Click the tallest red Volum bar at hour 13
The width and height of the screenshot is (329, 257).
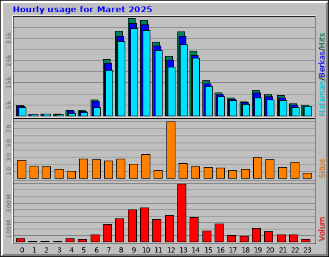(182, 213)
